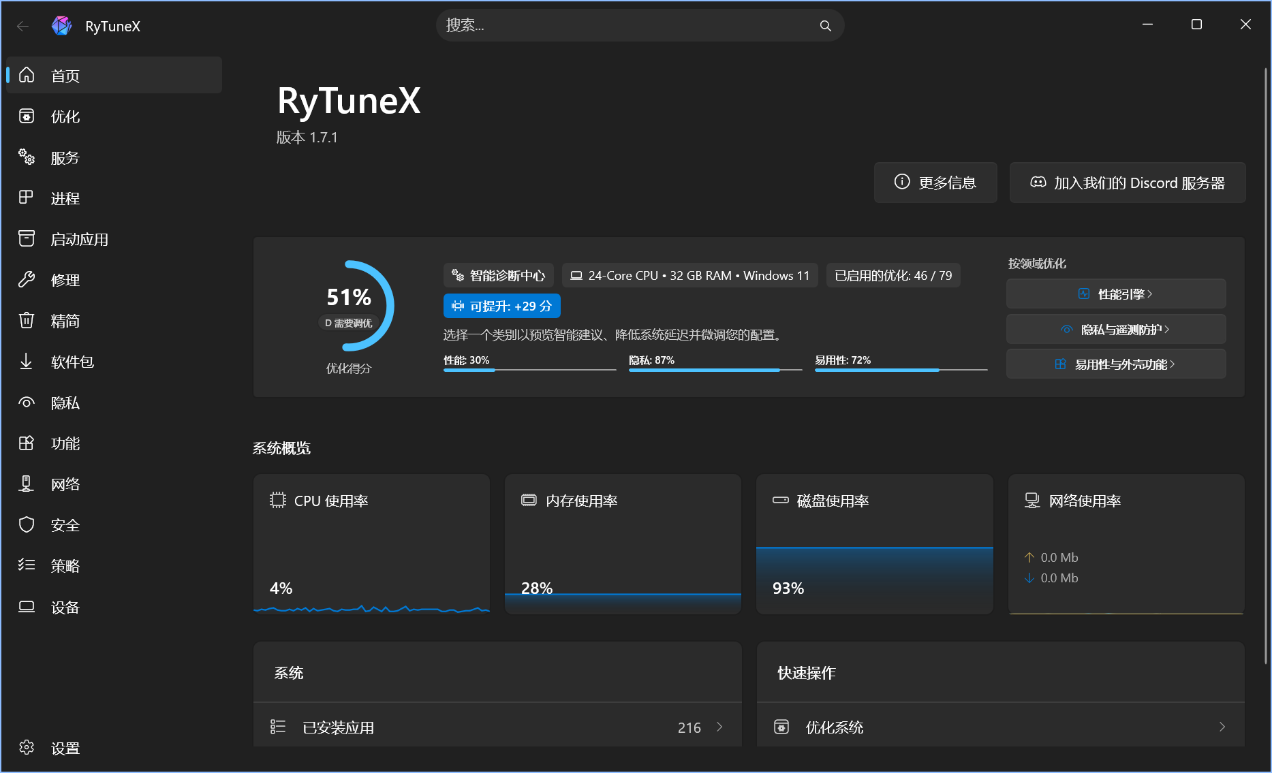Click the 可提升: +29 分 badge
1272x773 pixels.
coord(502,306)
